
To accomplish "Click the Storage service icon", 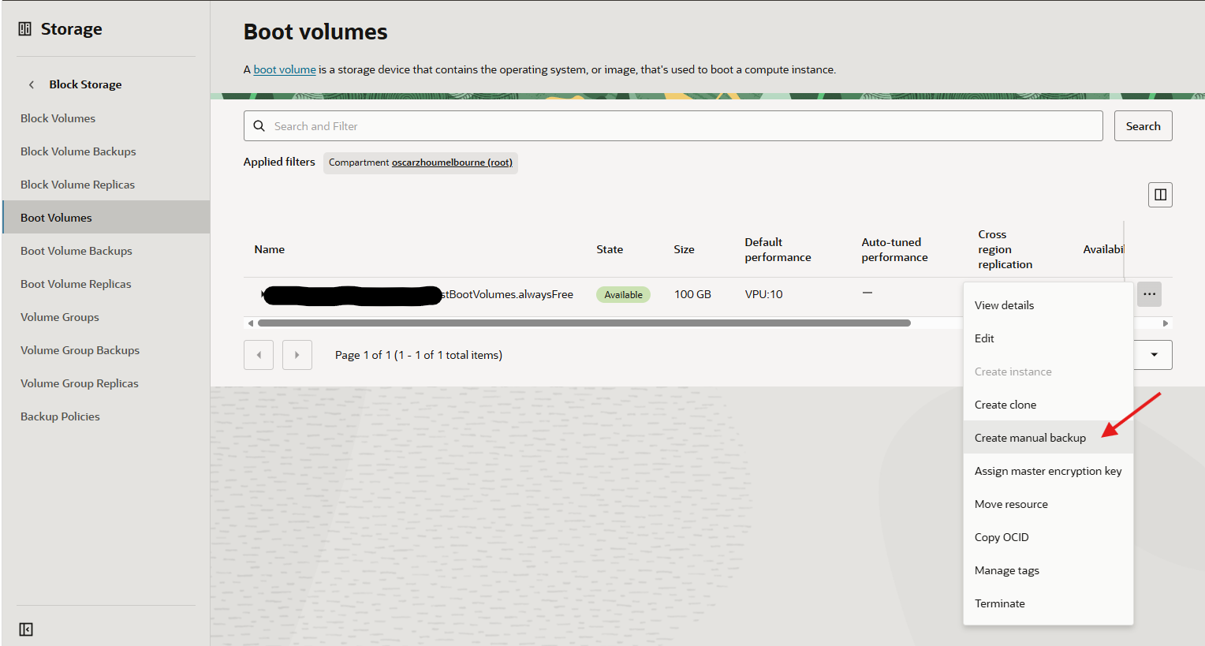I will pos(25,29).
